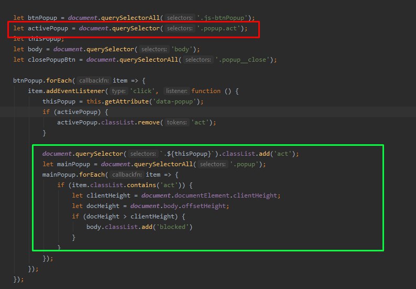Click closePopupBtn variable name

coord(51,60)
